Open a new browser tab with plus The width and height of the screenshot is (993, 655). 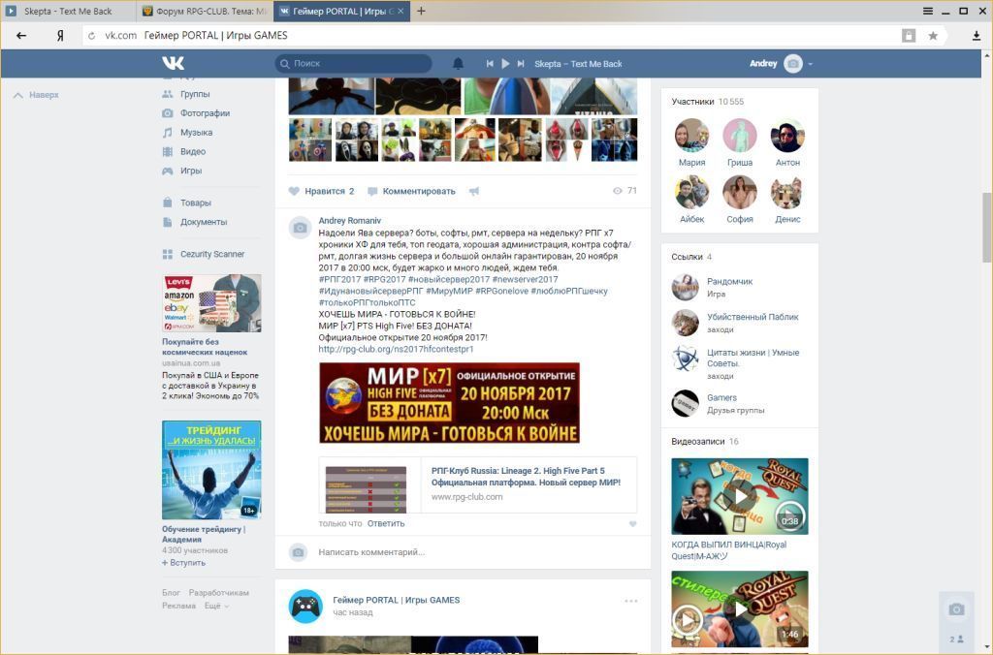coord(421,11)
